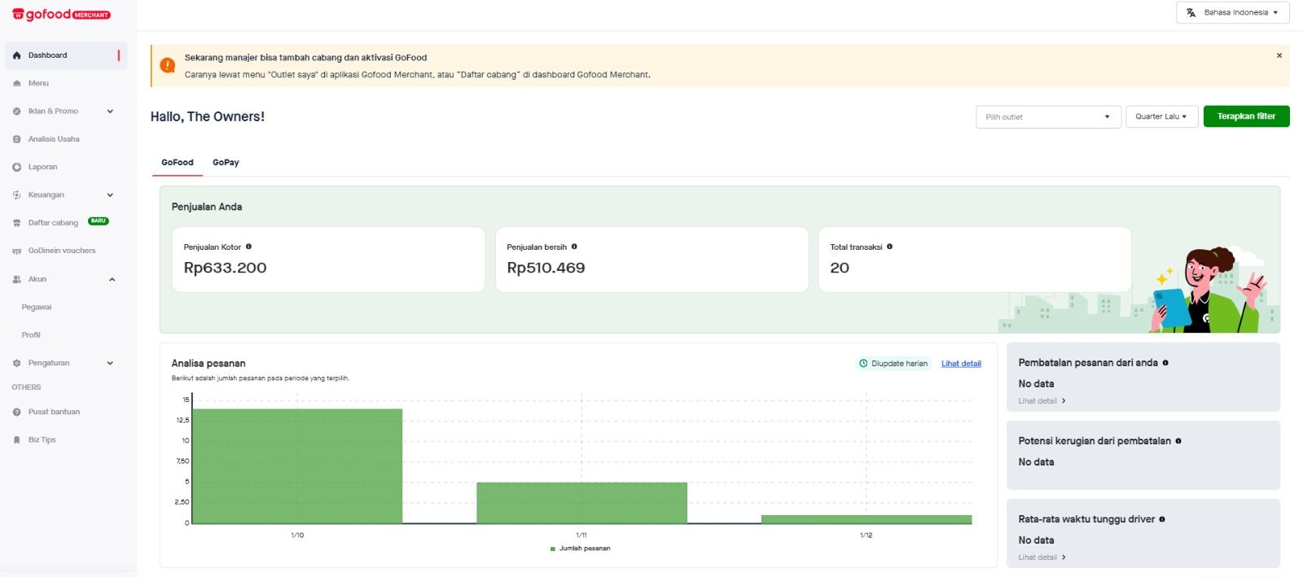The width and height of the screenshot is (1303, 577).
Task: Open the Bahasa Indonesia language dropdown
Action: [x=1232, y=12]
